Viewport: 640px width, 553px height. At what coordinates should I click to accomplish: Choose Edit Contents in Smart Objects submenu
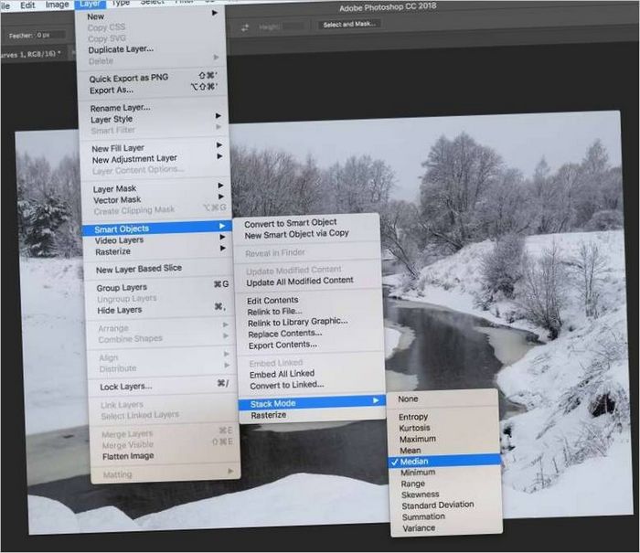pos(308,301)
